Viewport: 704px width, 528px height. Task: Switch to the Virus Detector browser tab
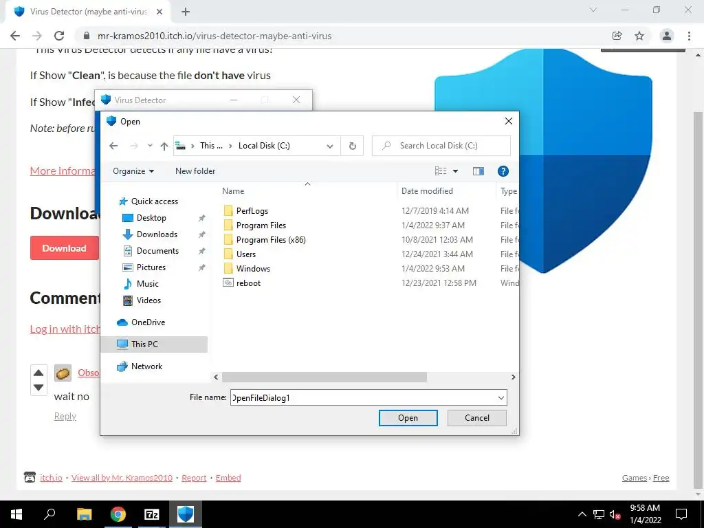87,12
